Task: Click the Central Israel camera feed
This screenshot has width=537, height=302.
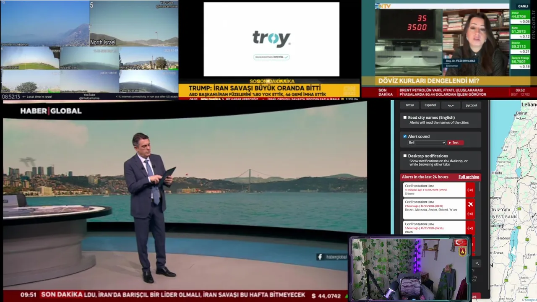Action: click(149, 81)
